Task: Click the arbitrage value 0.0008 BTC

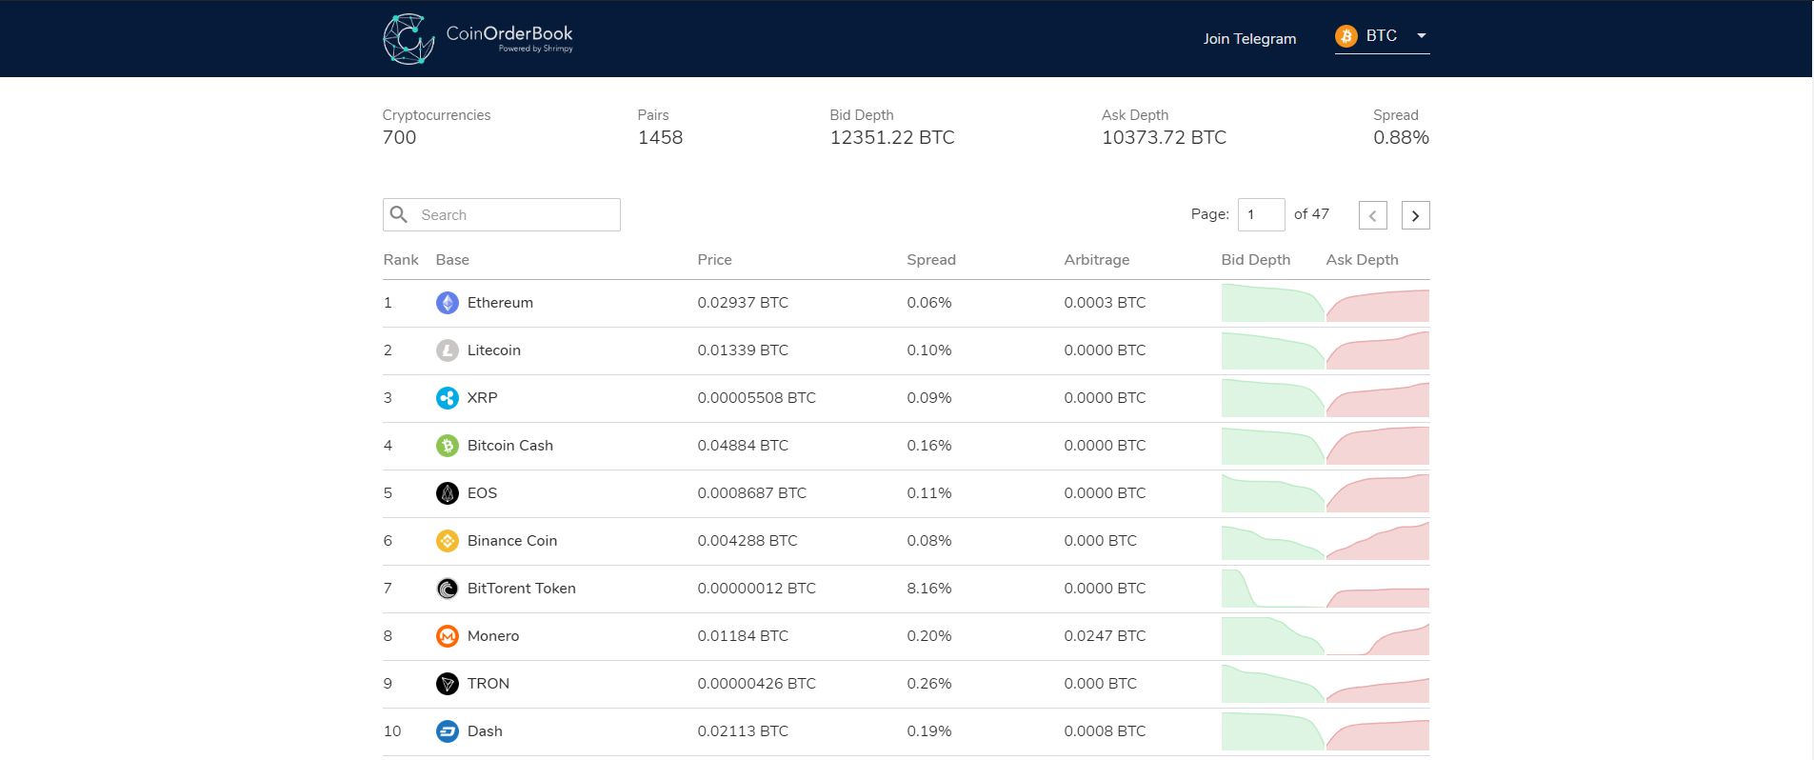Action: pos(1105,731)
